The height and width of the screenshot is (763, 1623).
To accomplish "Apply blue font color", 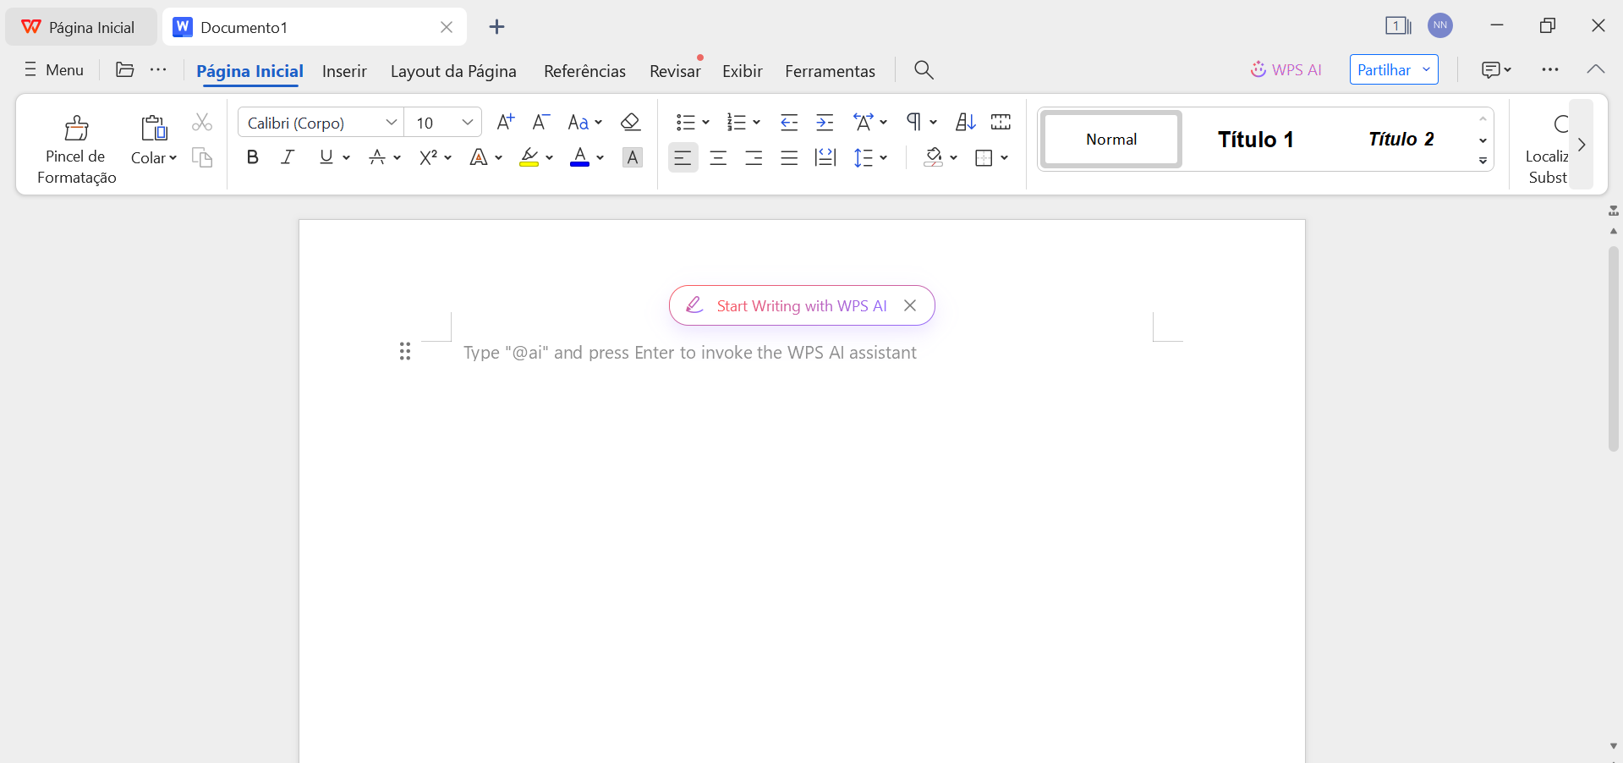I will [579, 157].
